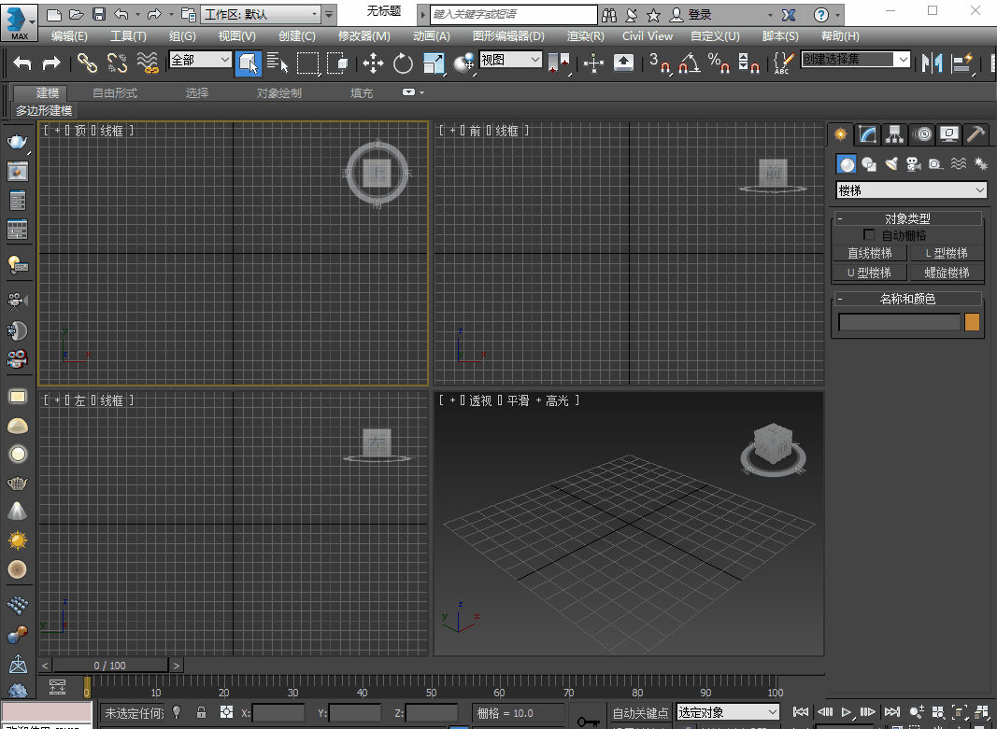The image size is (997, 729).
Task: Click the Align tool icon
Action: pos(962,63)
